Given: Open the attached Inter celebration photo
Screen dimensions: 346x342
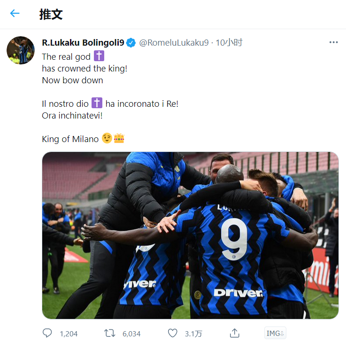Looking at the screenshot, I should 190,235.
